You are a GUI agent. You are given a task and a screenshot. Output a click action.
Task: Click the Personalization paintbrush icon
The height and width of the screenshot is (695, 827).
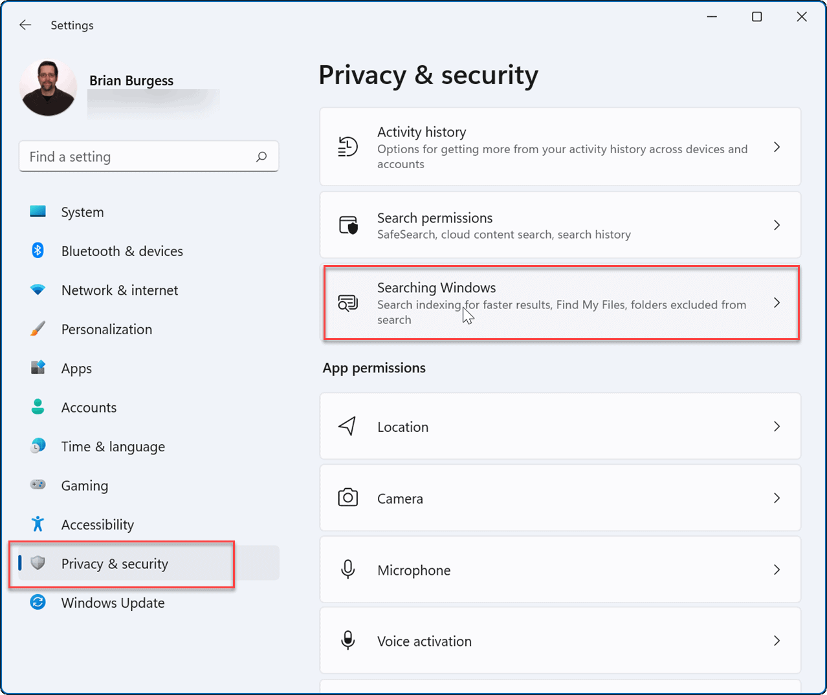click(38, 328)
